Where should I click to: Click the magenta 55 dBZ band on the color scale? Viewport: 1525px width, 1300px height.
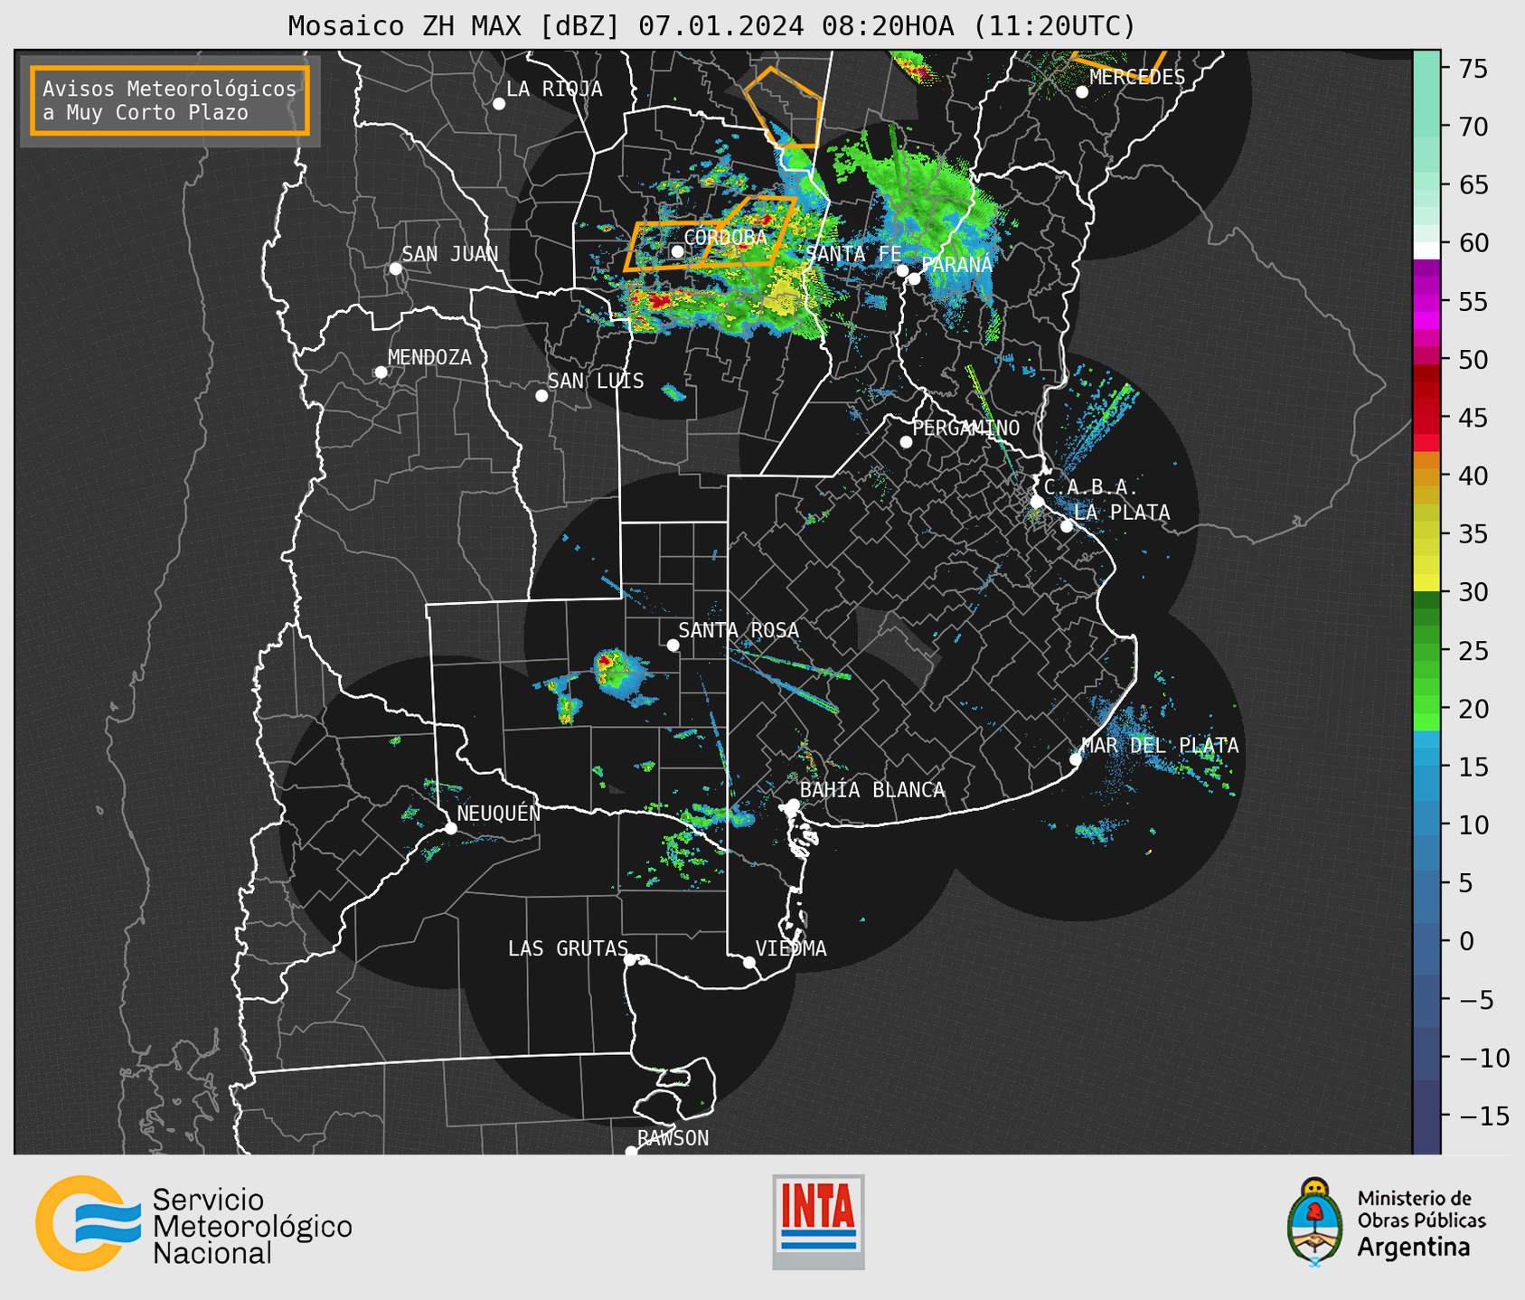click(x=1426, y=302)
